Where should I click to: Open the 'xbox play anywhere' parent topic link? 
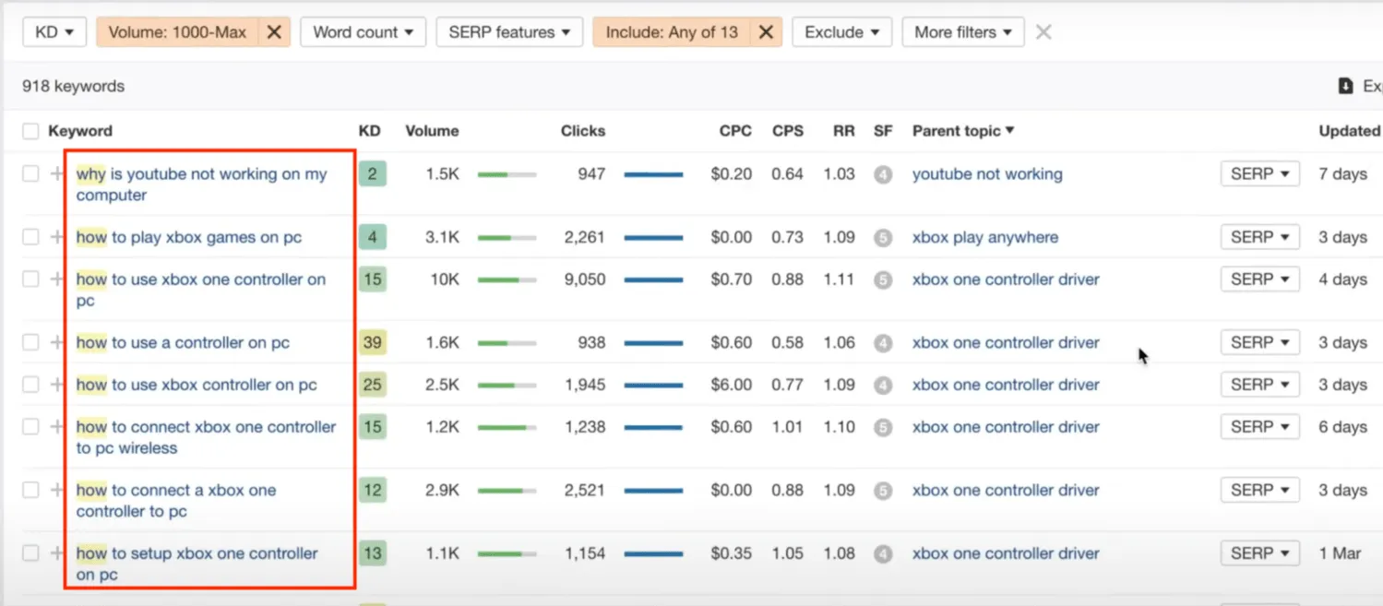pyautogui.click(x=984, y=237)
